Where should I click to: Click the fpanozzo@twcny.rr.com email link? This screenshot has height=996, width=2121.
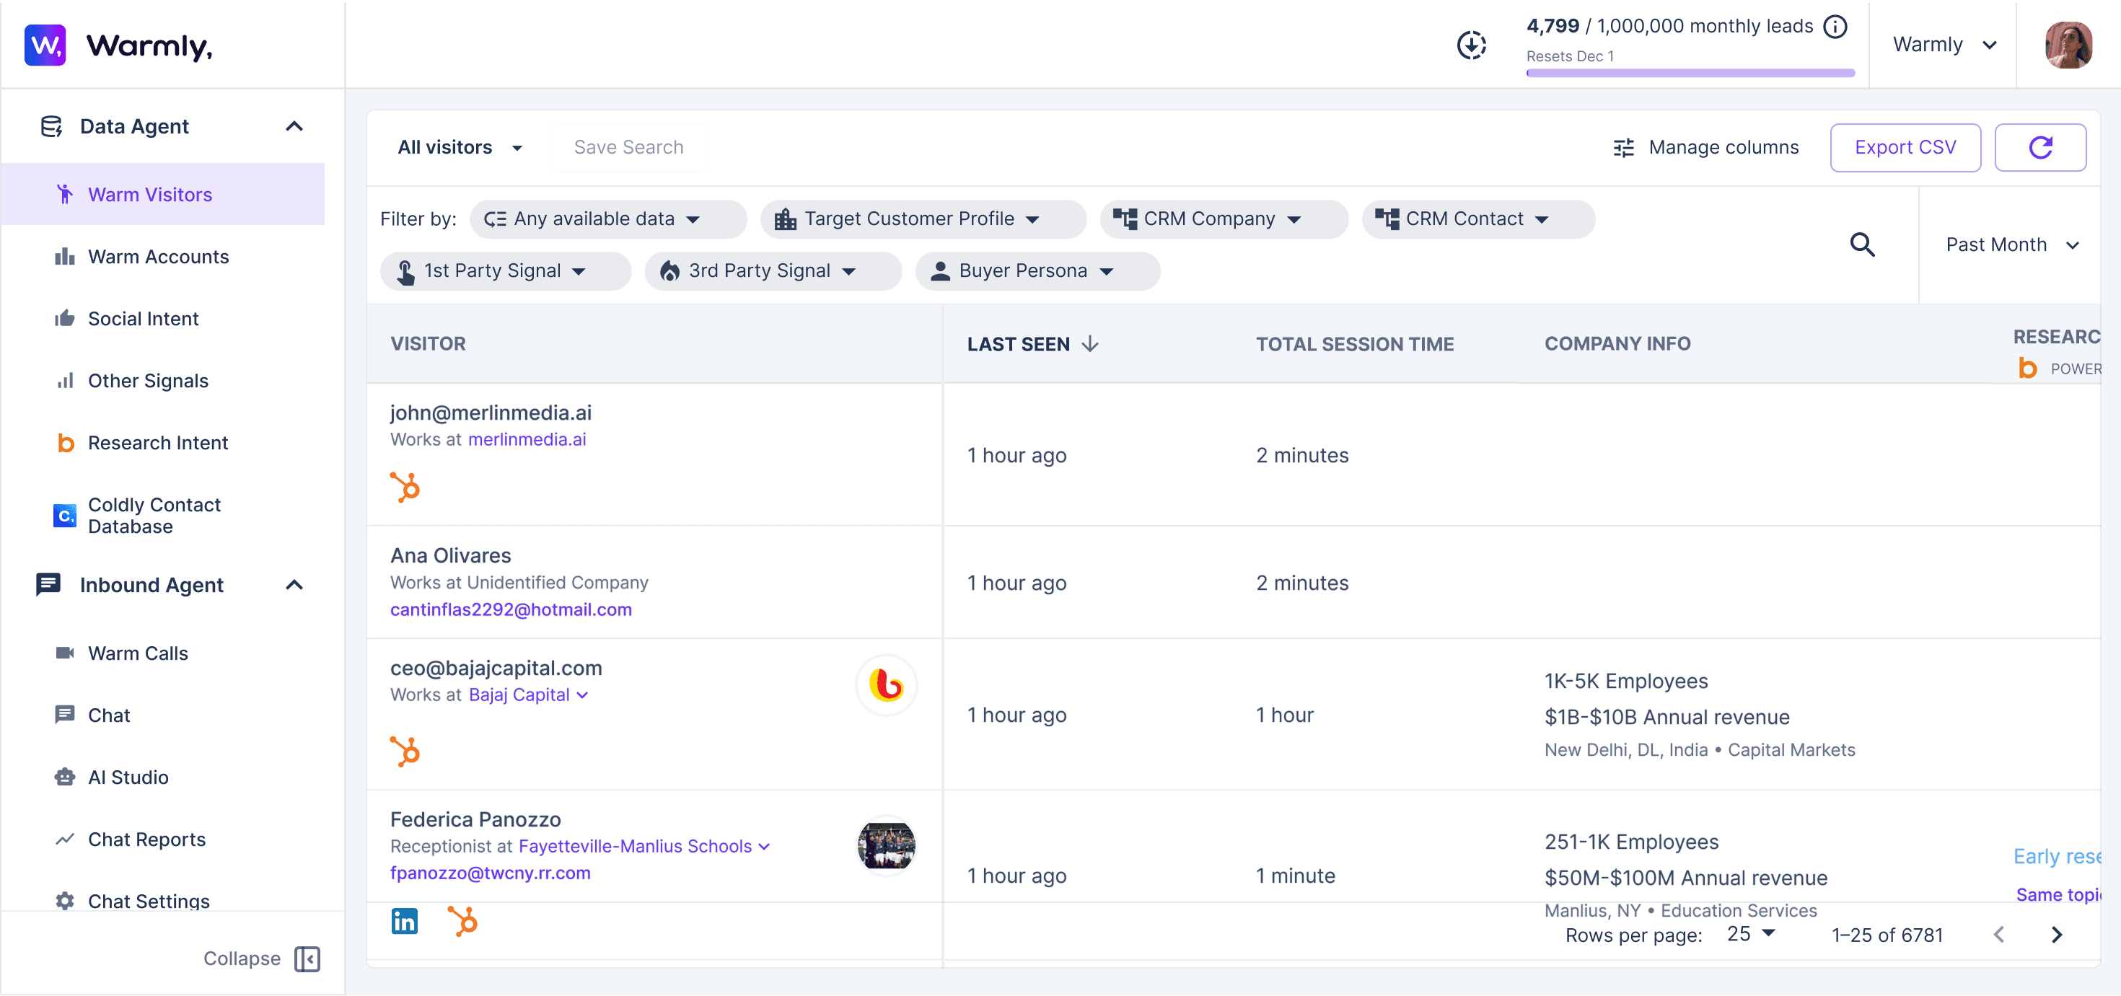pyautogui.click(x=491, y=873)
